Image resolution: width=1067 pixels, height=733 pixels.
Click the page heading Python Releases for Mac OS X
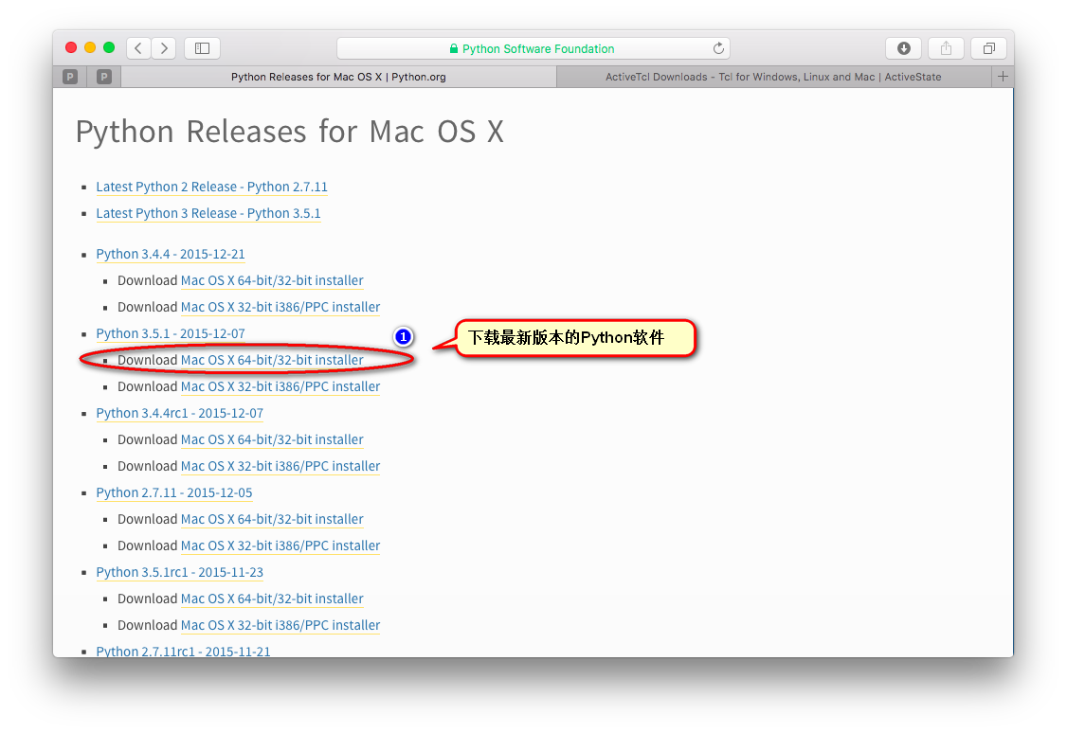290,132
